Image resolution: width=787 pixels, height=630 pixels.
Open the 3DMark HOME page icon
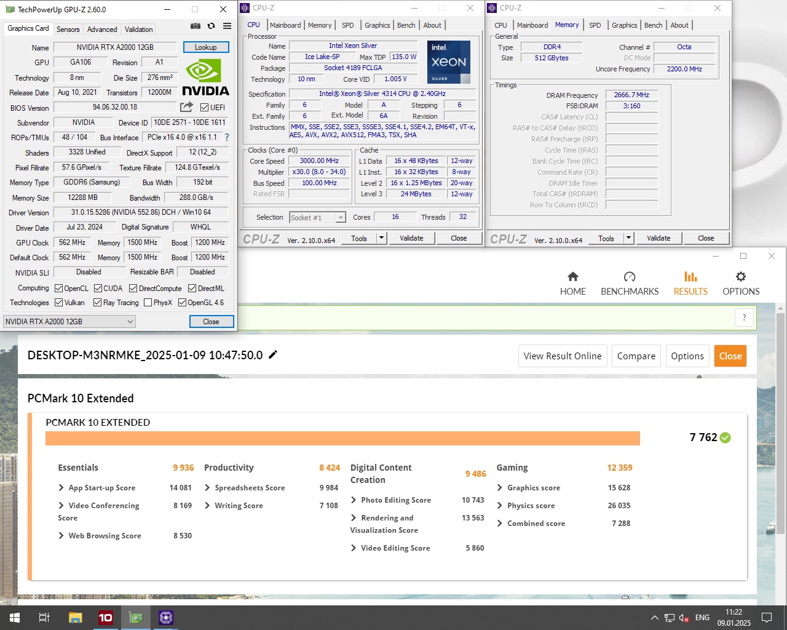572,277
